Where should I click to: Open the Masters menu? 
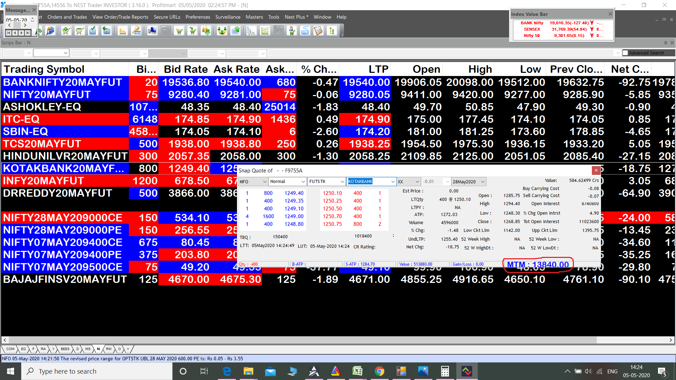point(254,17)
